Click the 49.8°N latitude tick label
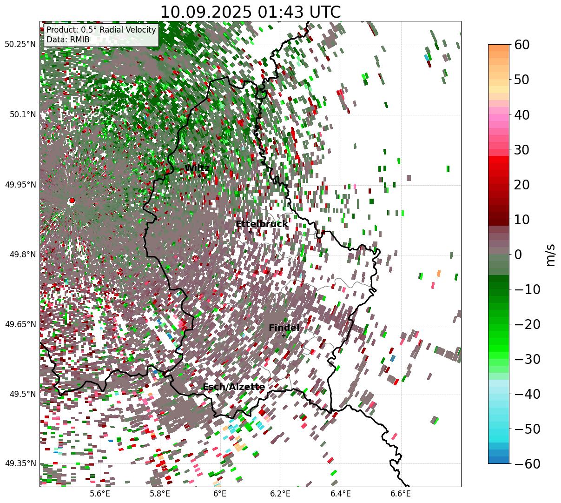Viewport: 561px width, 503px height. click(22, 255)
